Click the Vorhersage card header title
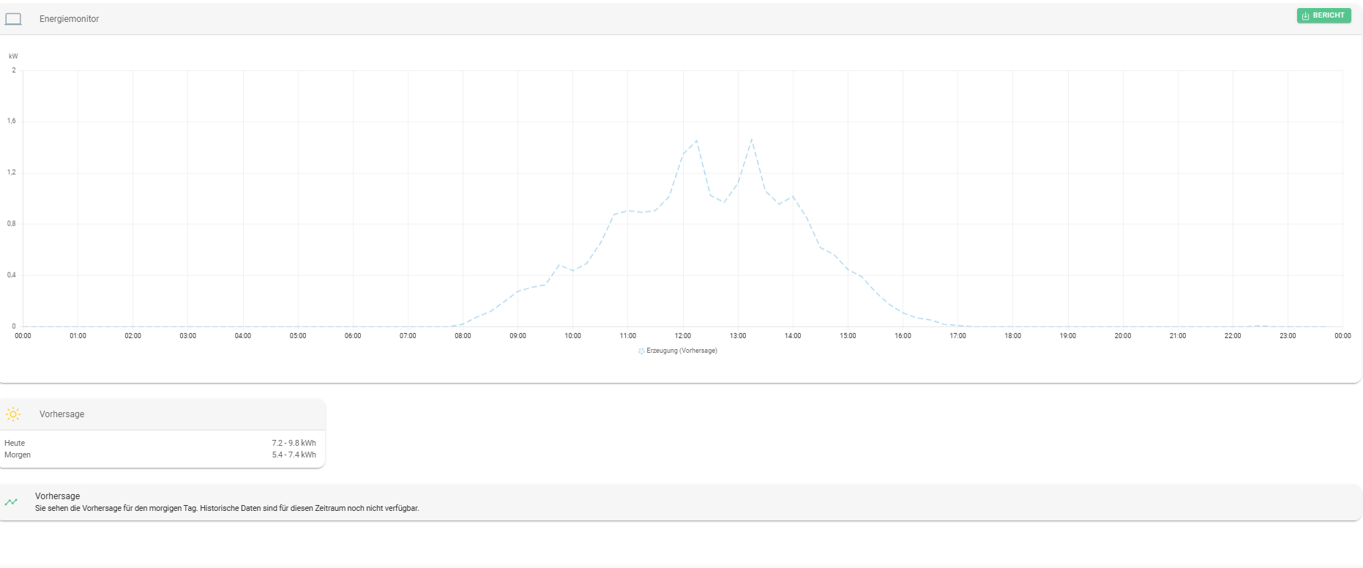1363x568 pixels. click(x=61, y=414)
